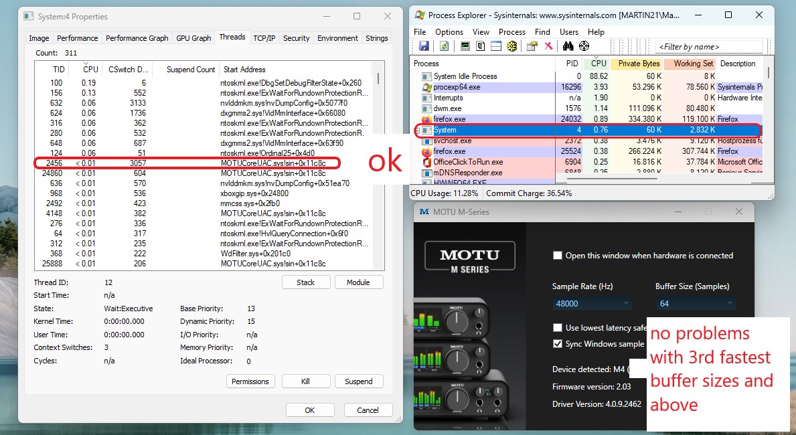Image resolution: width=796 pixels, height=435 pixels.
Task: Open the View menu
Action: tap(481, 32)
